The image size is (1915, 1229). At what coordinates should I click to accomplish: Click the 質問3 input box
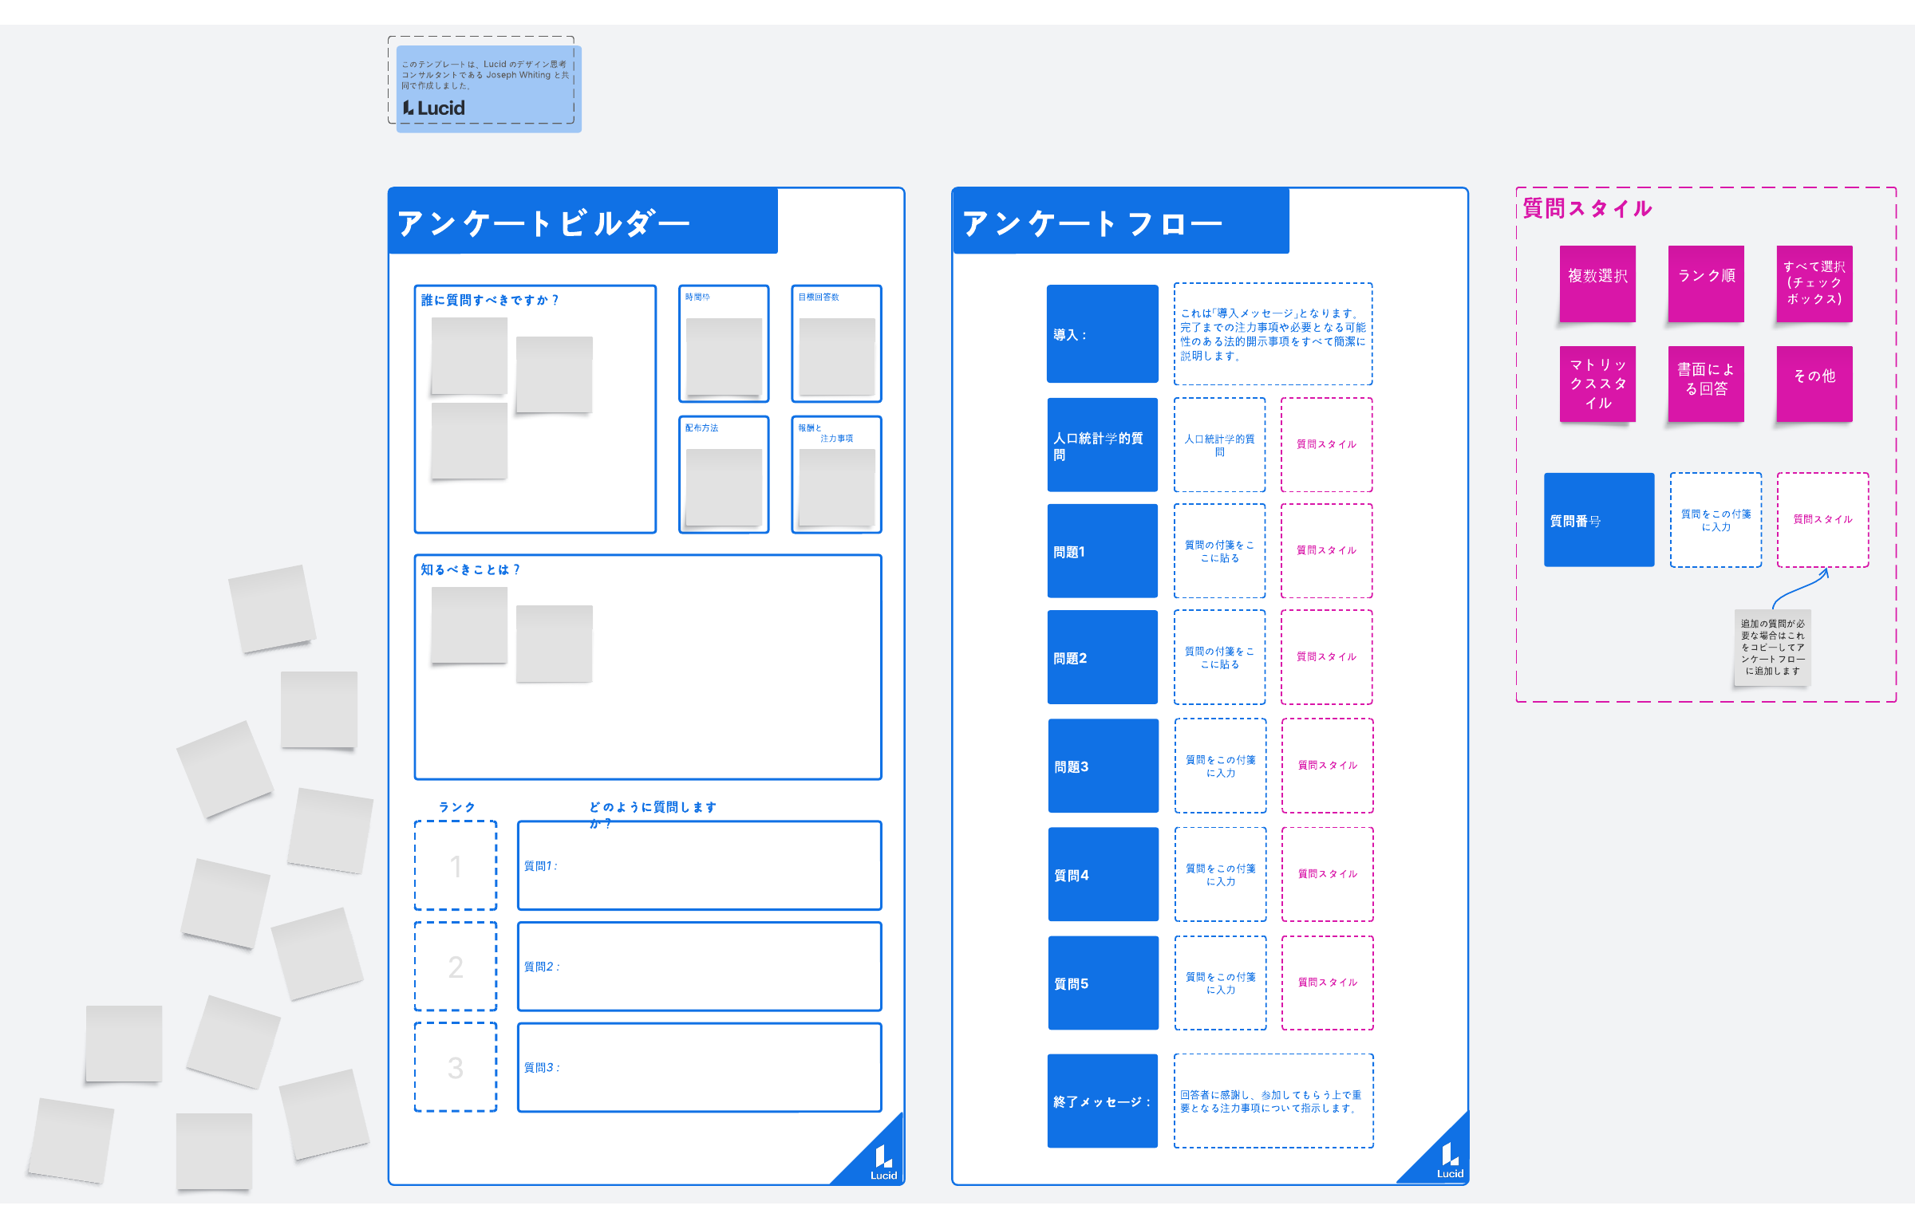(699, 1067)
